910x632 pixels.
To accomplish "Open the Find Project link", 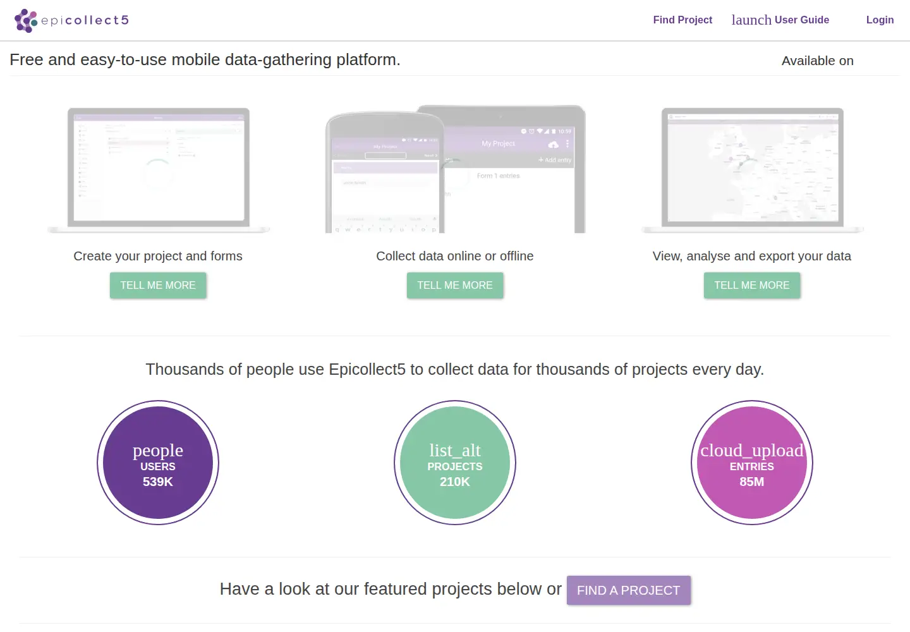I will tap(682, 20).
